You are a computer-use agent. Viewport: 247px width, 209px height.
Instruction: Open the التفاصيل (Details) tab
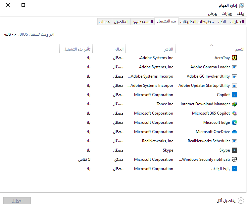point(121,22)
